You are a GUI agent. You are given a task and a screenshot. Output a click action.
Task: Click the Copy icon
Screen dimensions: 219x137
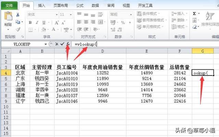click(x=17, y=22)
